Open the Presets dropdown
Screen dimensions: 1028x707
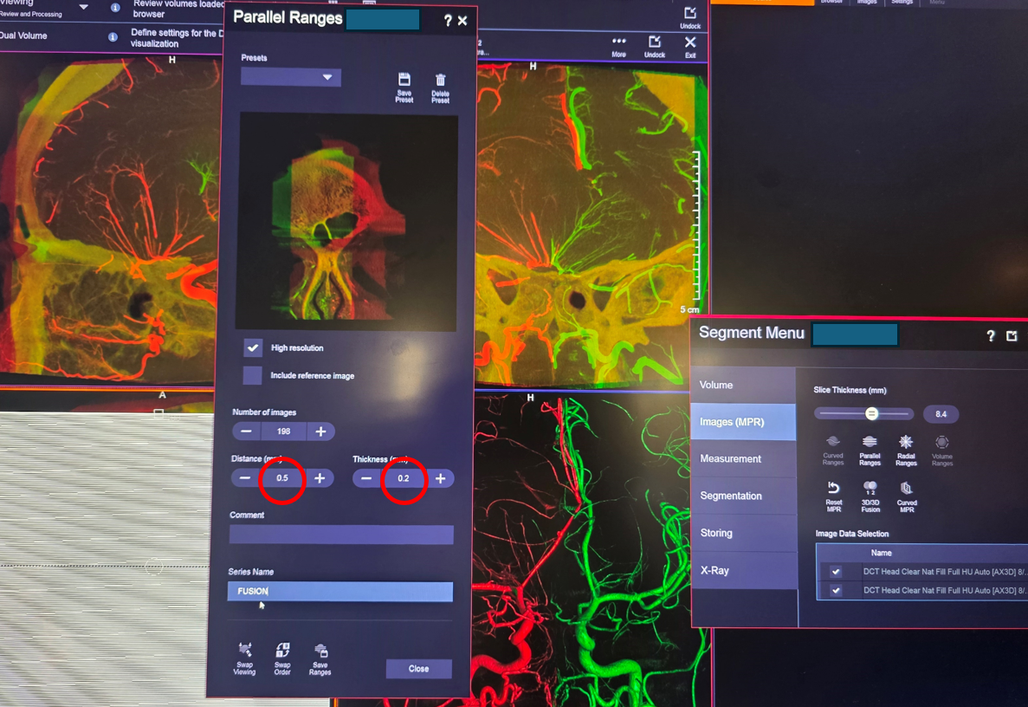pyautogui.click(x=291, y=78)
